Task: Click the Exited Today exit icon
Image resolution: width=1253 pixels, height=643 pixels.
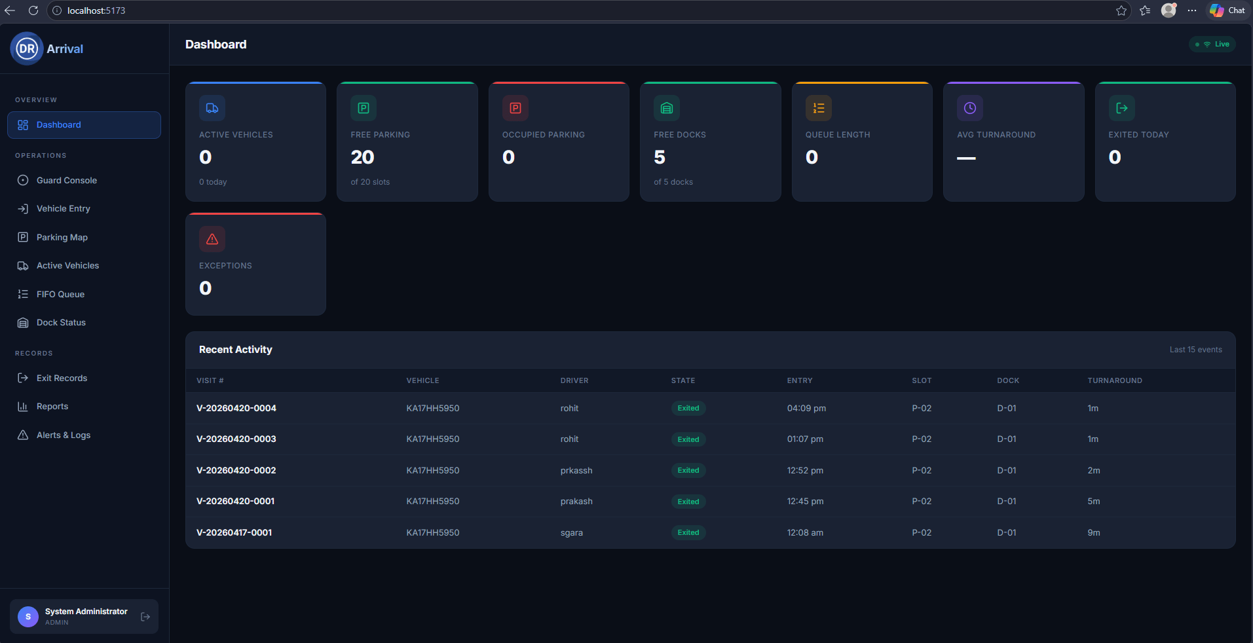Action: tap(1121, 108)
